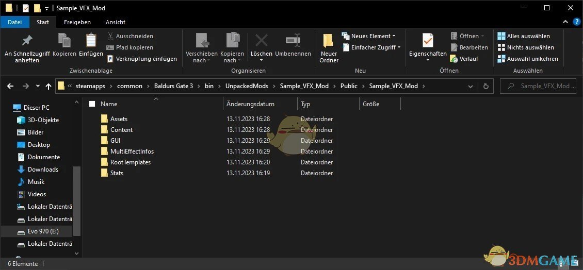This screenshot has width=583, height=270.
Task: Sort by Änderungsdatum column
Action: (250, 104)
